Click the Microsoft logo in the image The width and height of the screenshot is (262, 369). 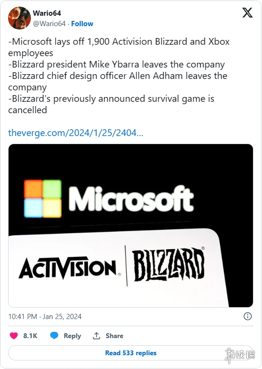pos(108,199)
